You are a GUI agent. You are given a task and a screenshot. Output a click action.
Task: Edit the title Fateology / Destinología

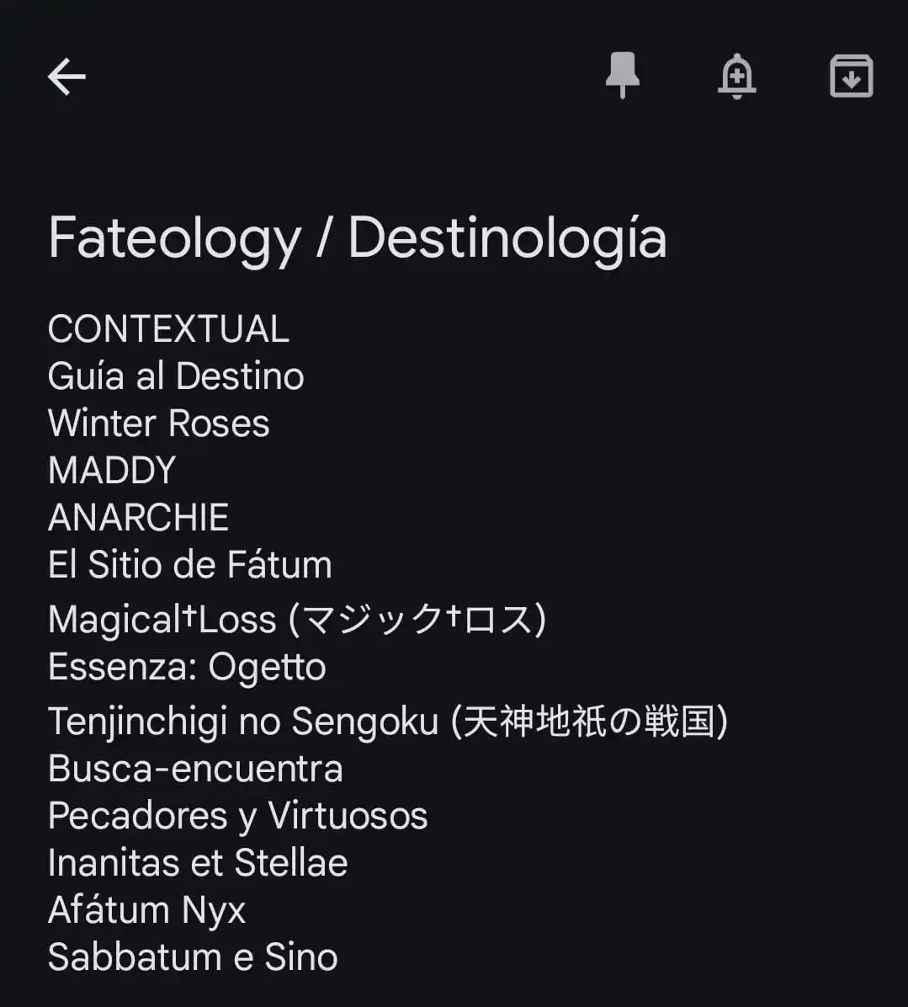[x=358, y=238]
